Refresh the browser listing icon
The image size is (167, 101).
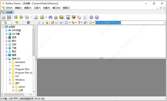85,23
